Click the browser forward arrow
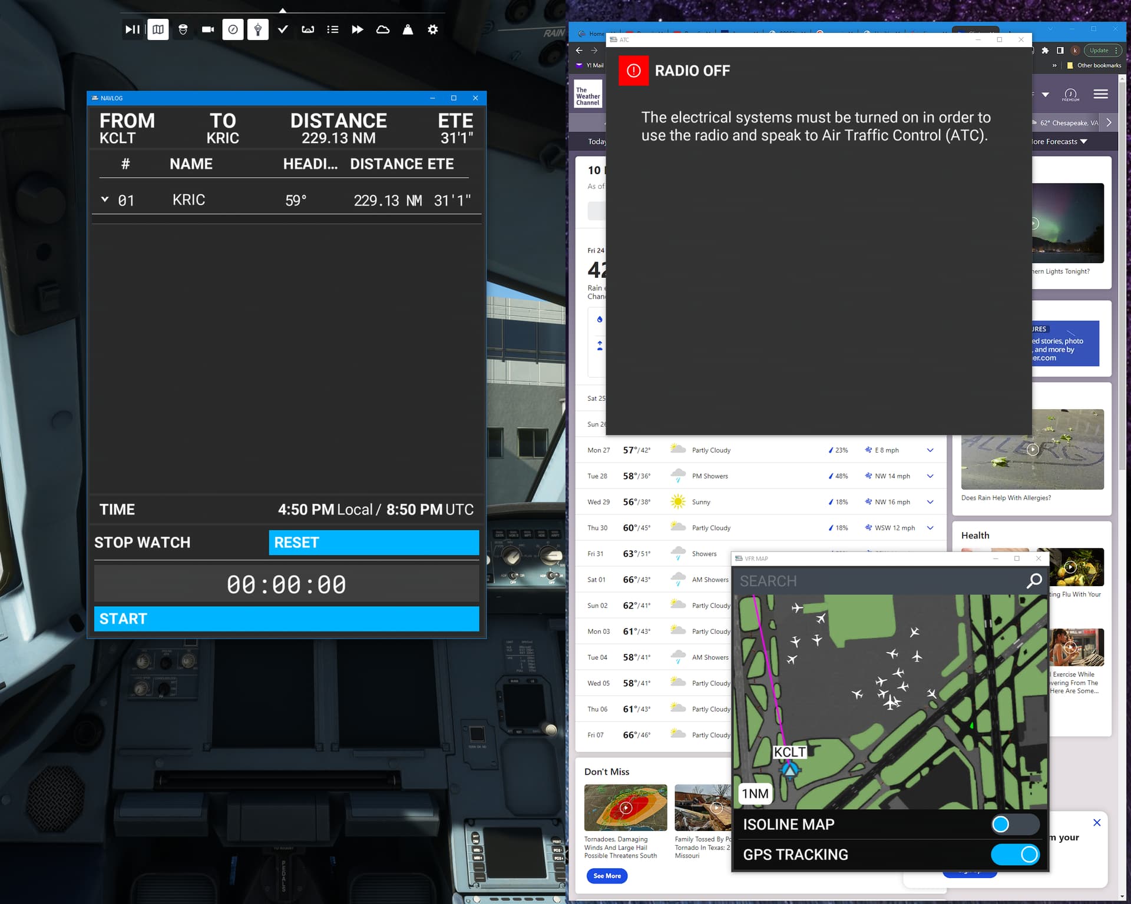The image size is (1131, 904). 594,51
